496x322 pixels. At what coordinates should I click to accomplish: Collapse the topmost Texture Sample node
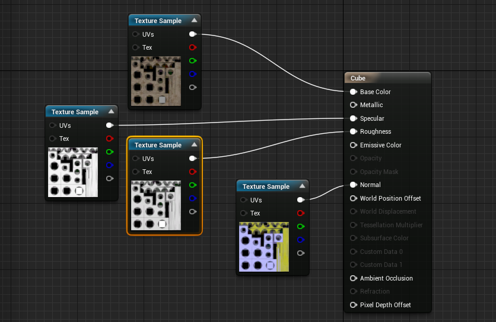coord(193,21)
